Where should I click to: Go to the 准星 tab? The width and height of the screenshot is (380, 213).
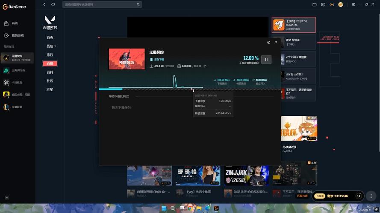(50, 89)
